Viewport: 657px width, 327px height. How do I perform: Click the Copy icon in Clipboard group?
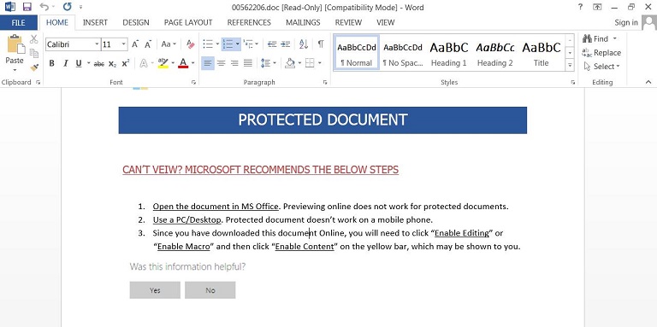(x=34, y=53)
